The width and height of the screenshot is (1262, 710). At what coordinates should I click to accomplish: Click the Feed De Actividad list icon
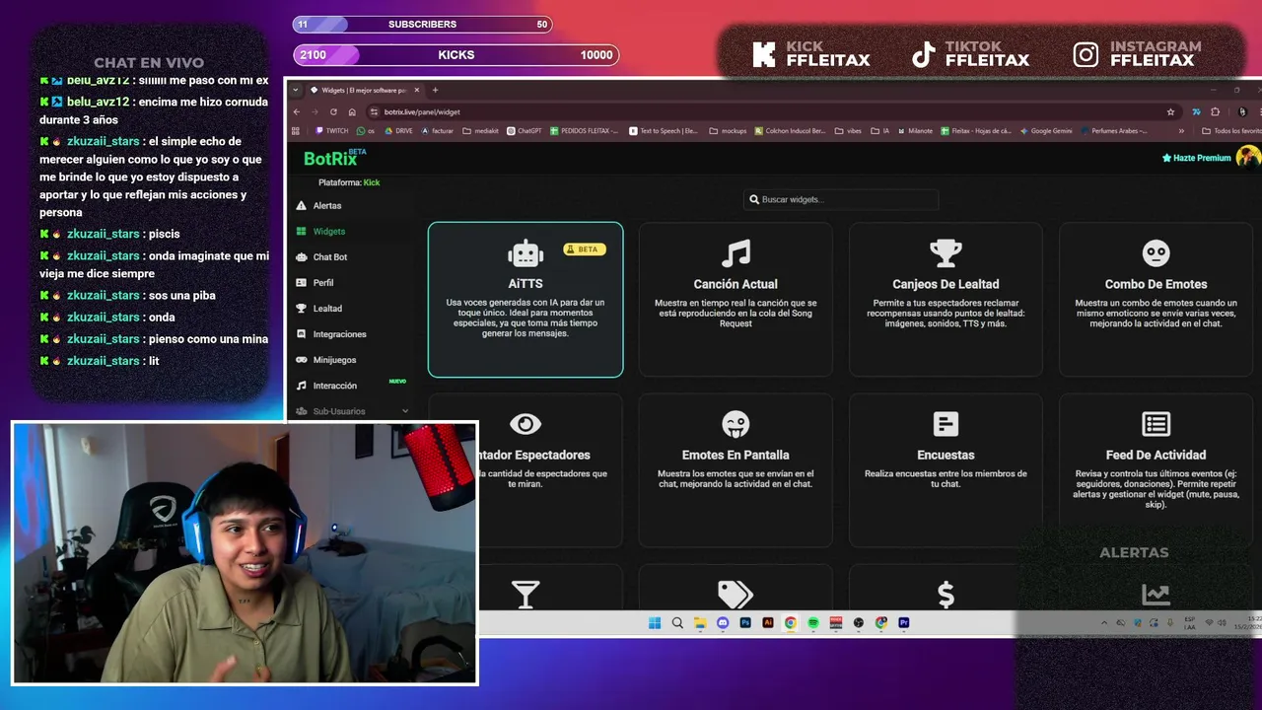[x=1156, y=424]
